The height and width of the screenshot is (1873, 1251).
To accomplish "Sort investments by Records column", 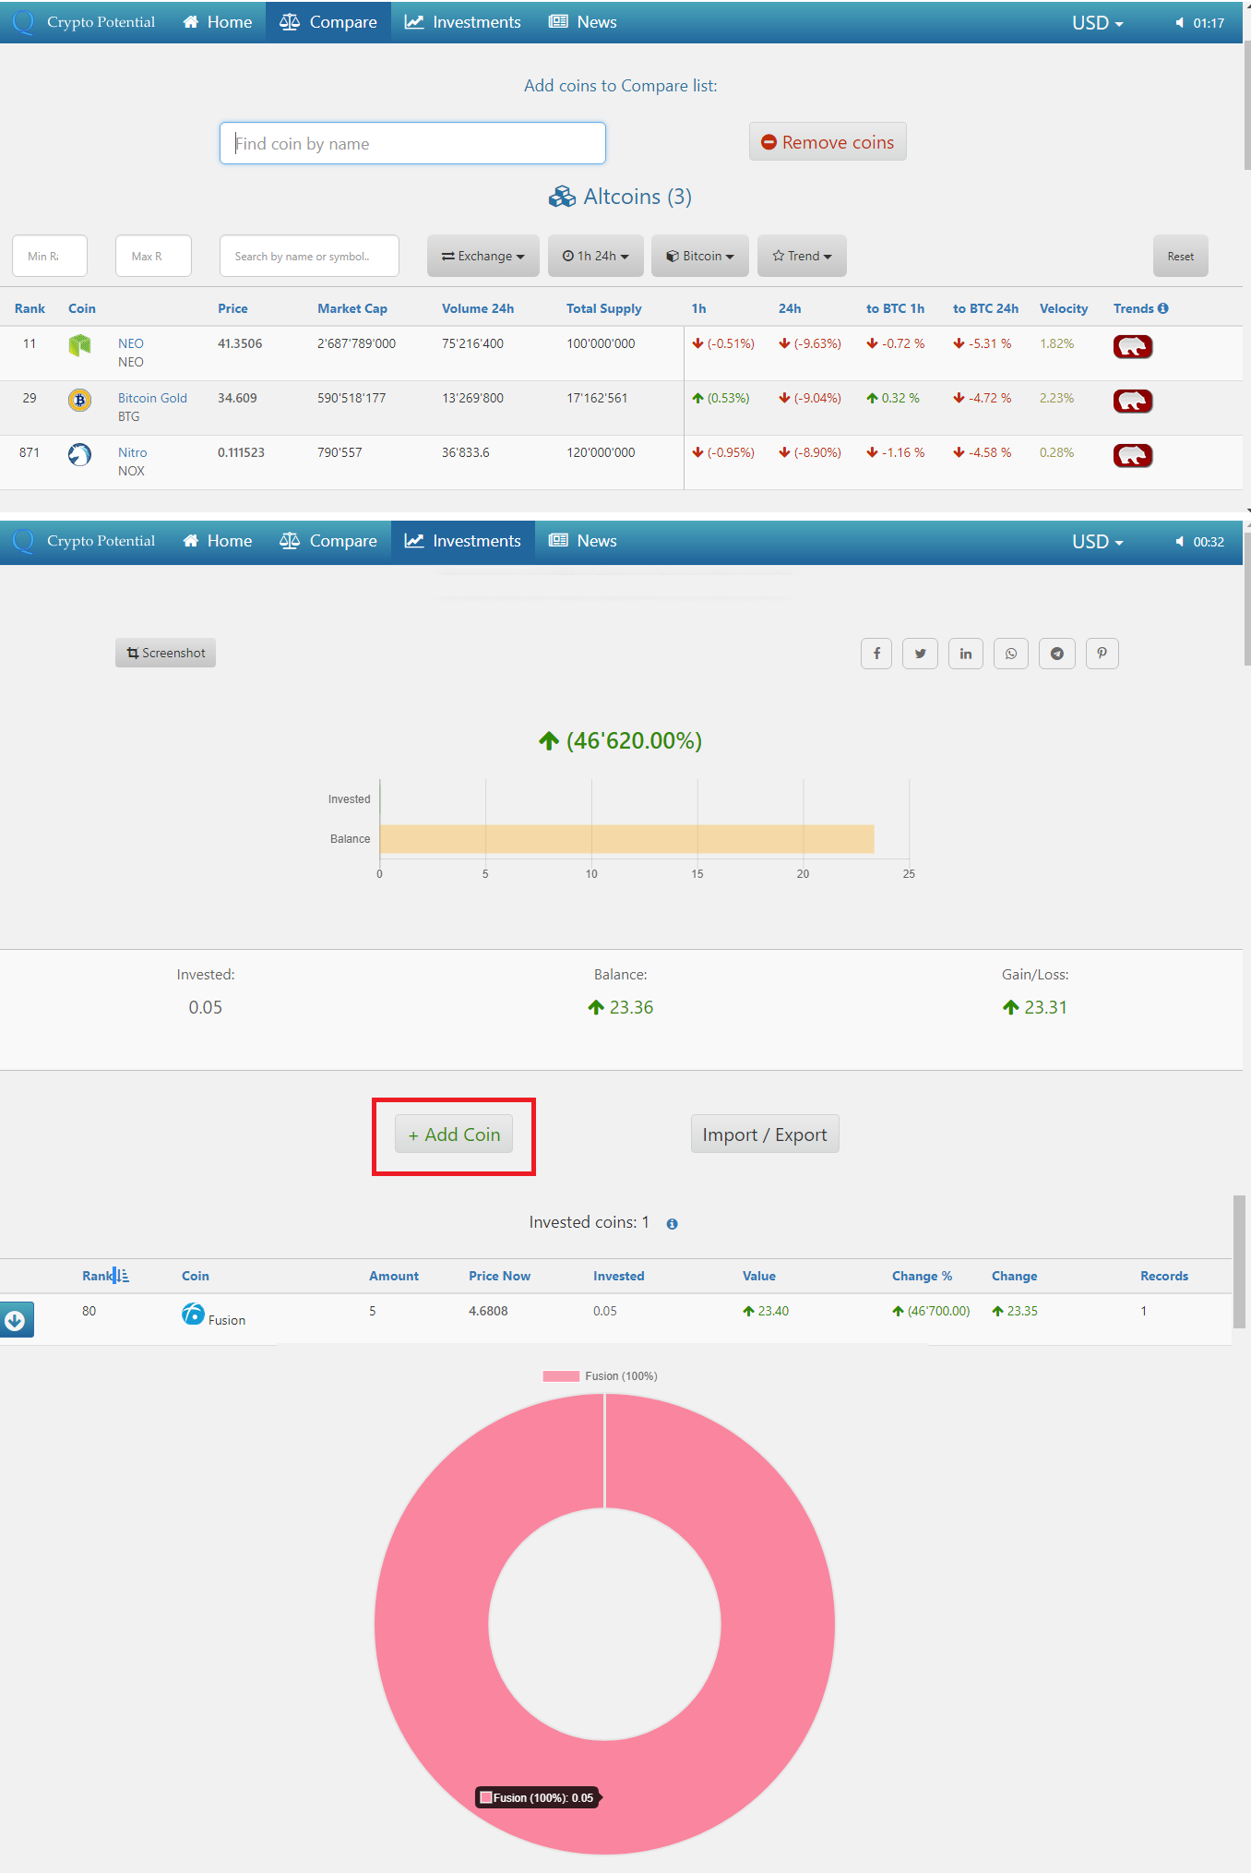I will click(x=1164, y=1276).
